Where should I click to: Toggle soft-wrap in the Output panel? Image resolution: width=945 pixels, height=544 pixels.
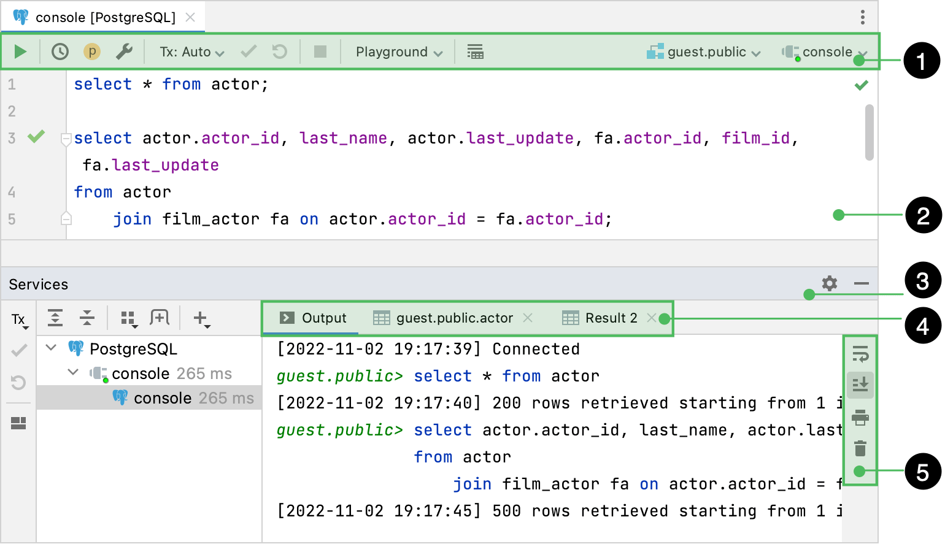coord(860,354)
